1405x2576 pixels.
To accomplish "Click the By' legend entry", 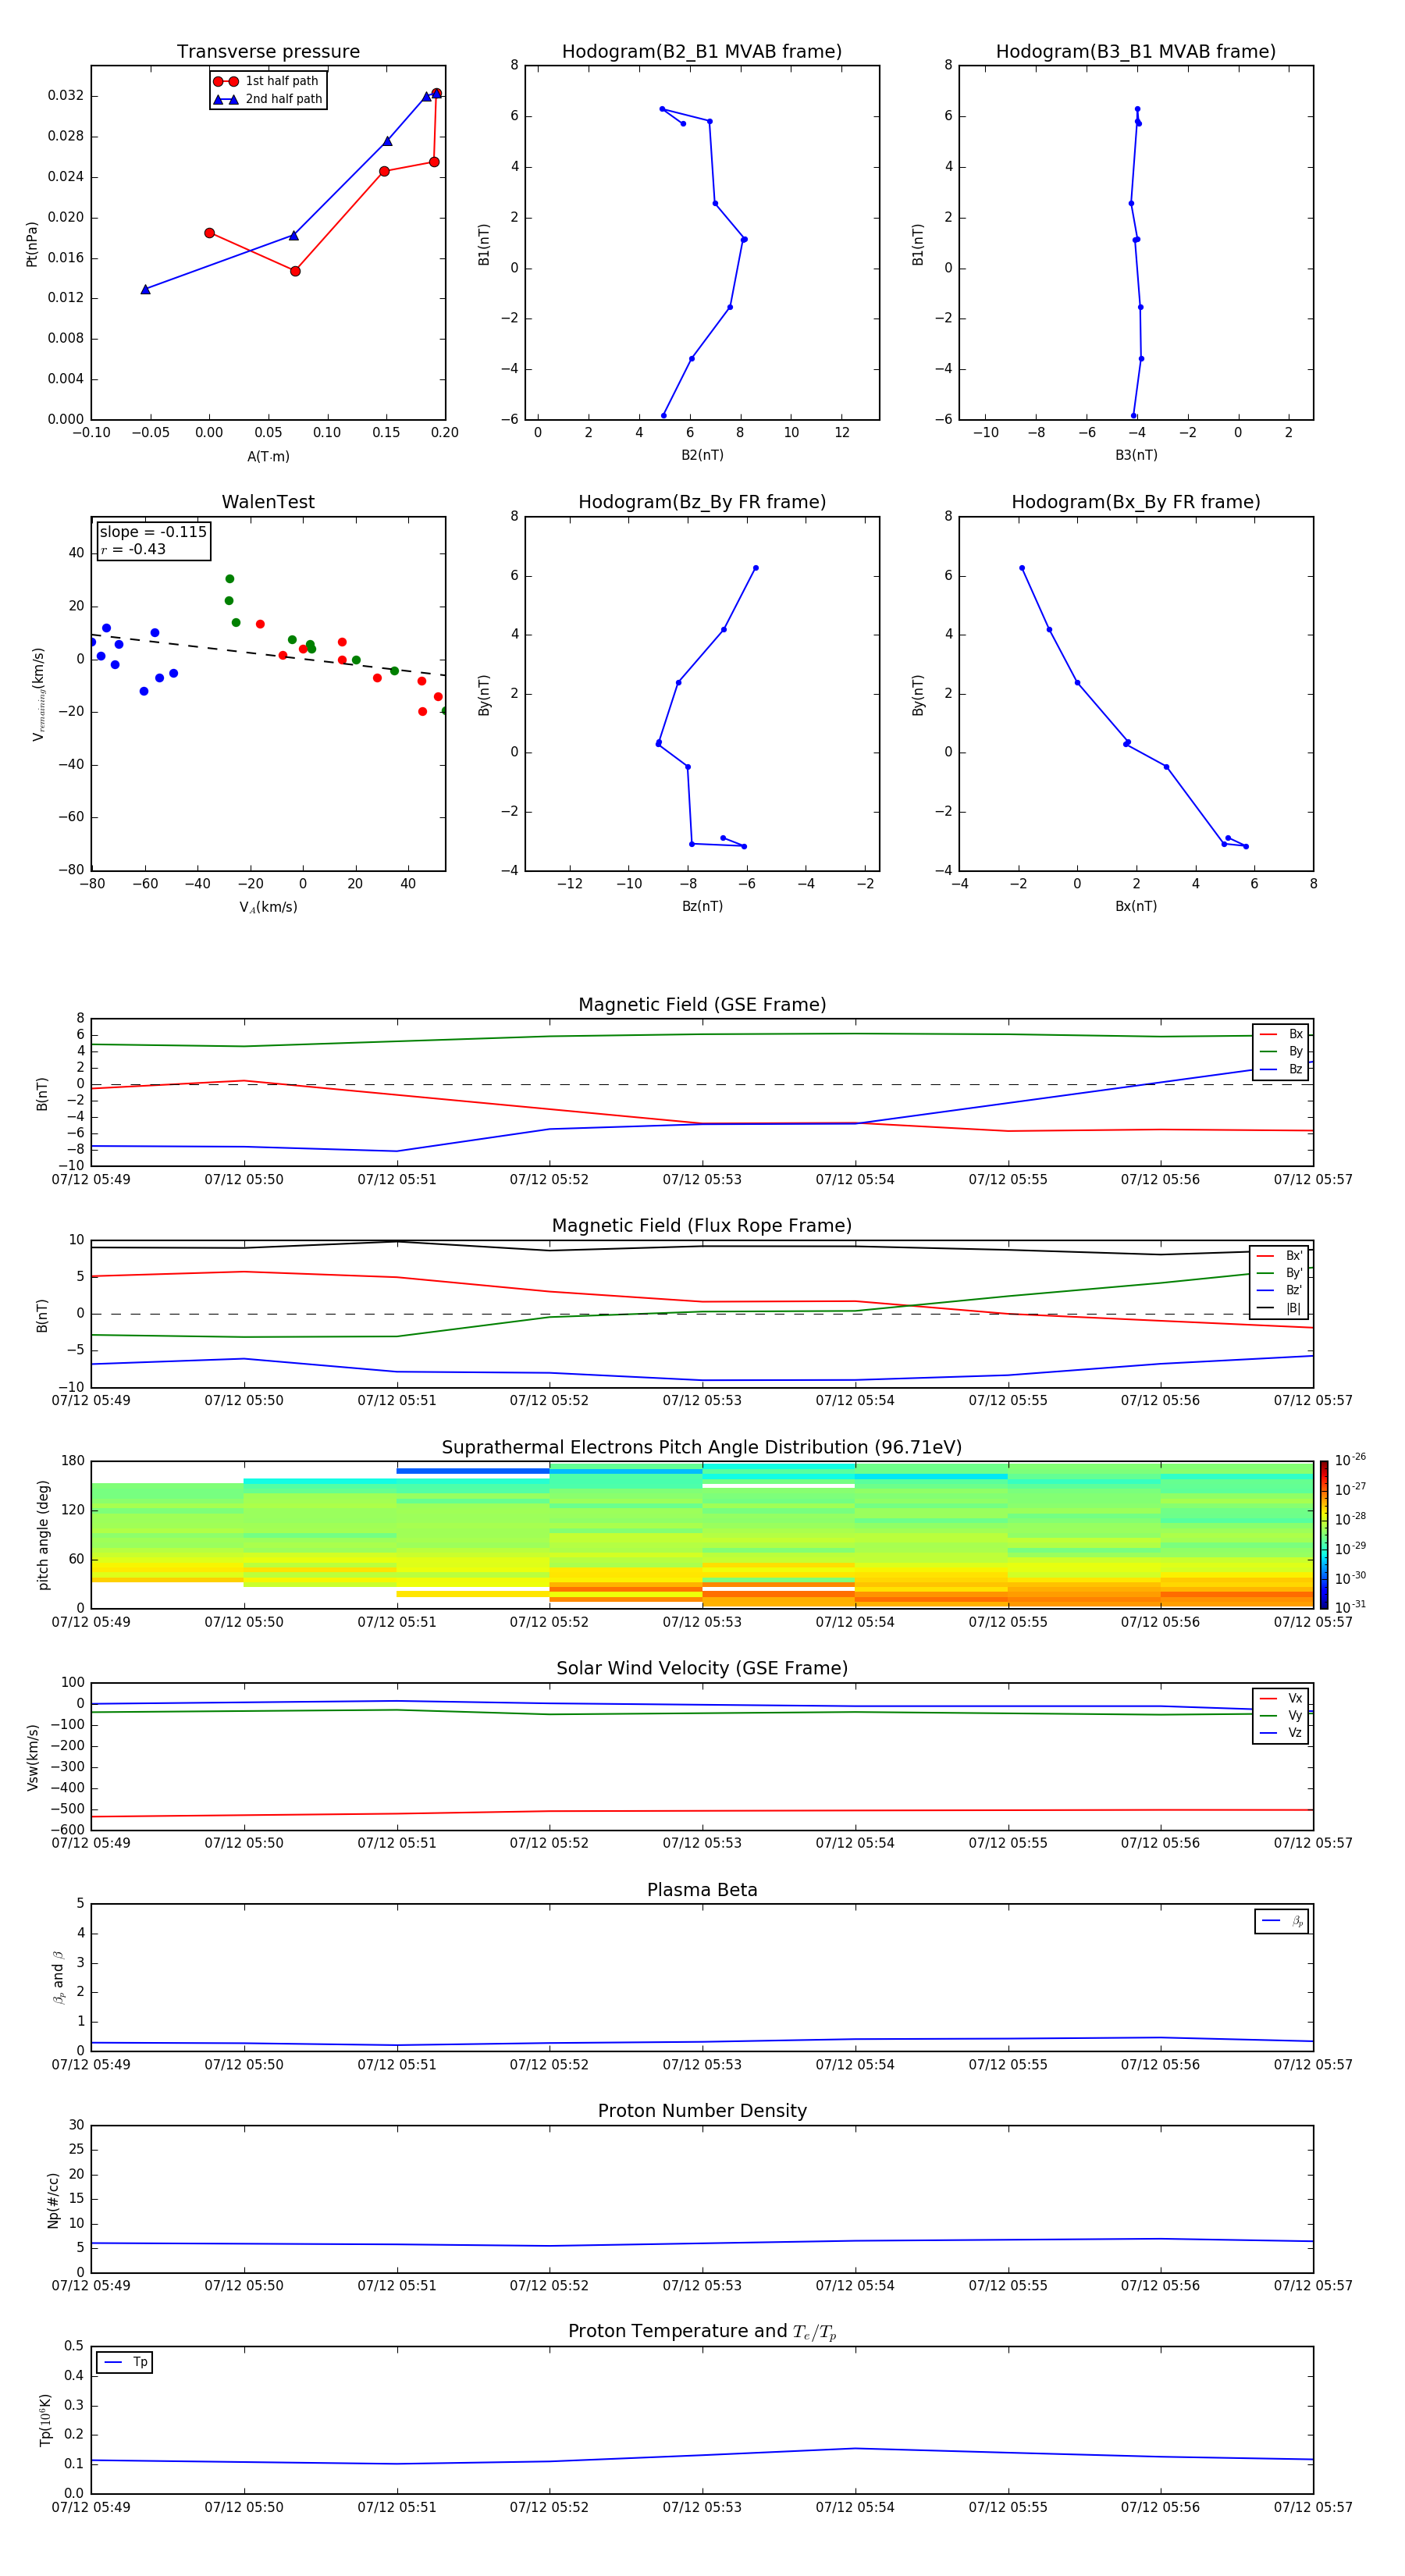I will pyautogui.click(x=1280, y=1273).
